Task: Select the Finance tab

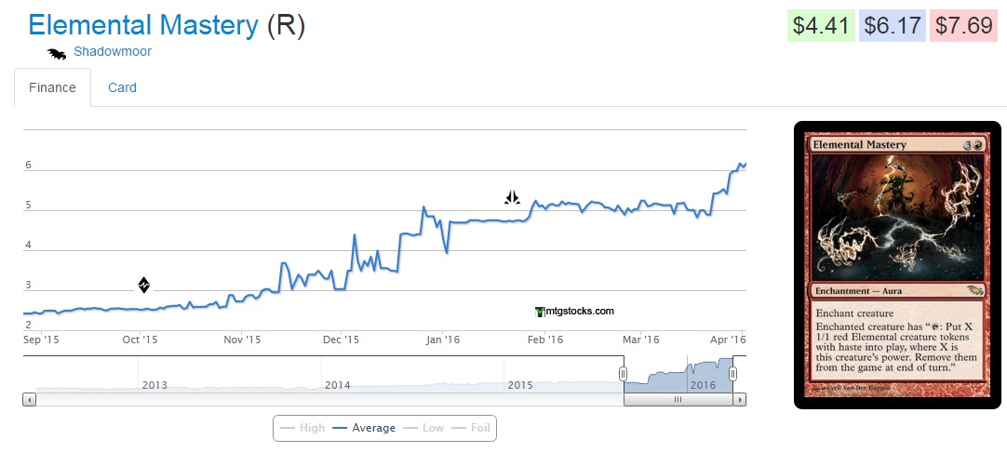Action: [52, 87]
